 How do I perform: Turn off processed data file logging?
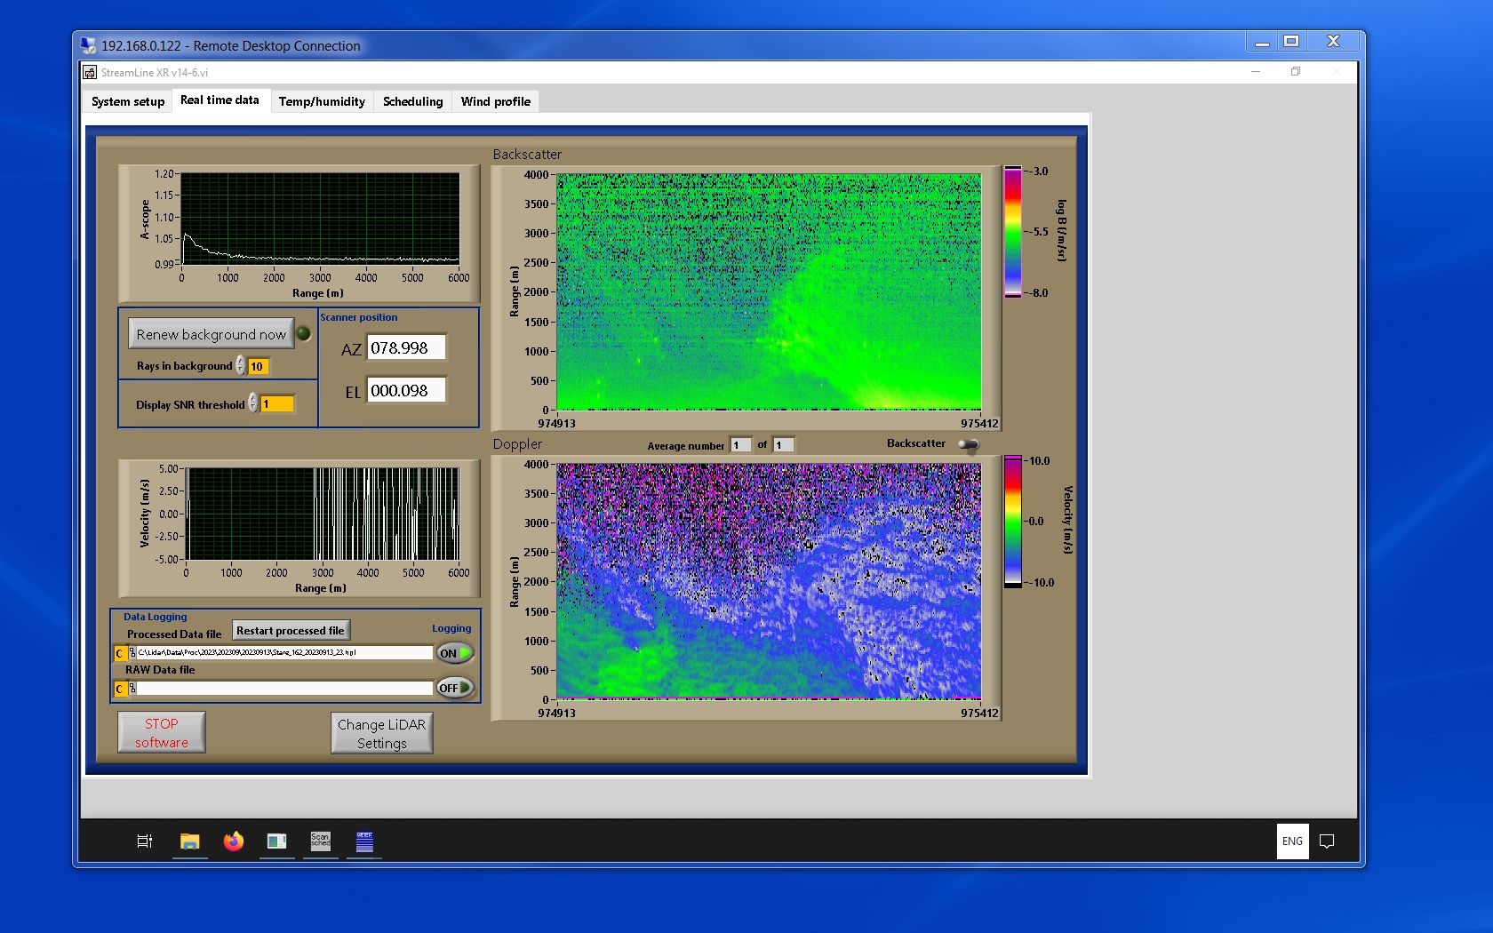(x=454, y=653)
